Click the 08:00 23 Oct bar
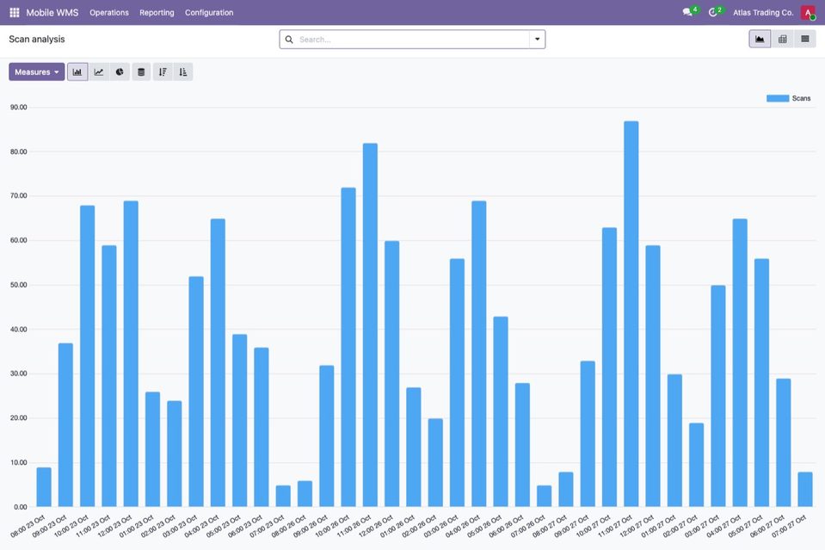 [44, 487]
